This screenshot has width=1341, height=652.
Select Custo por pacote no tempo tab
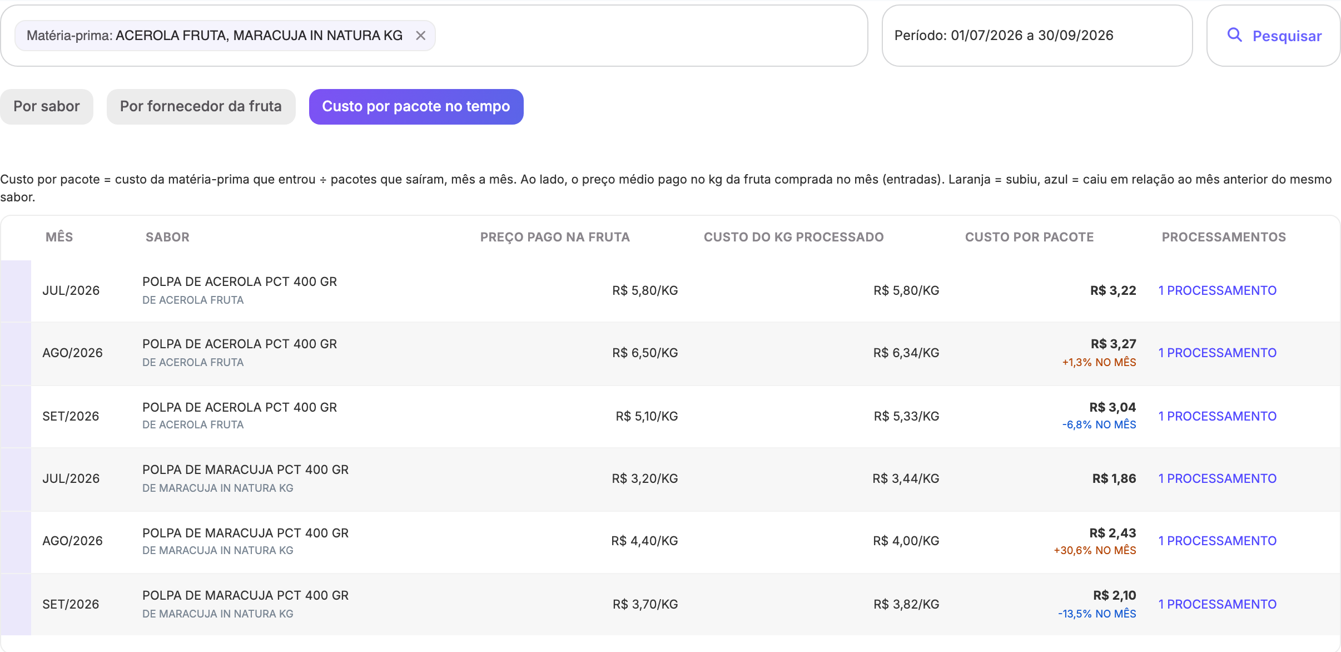pos(416,106)
